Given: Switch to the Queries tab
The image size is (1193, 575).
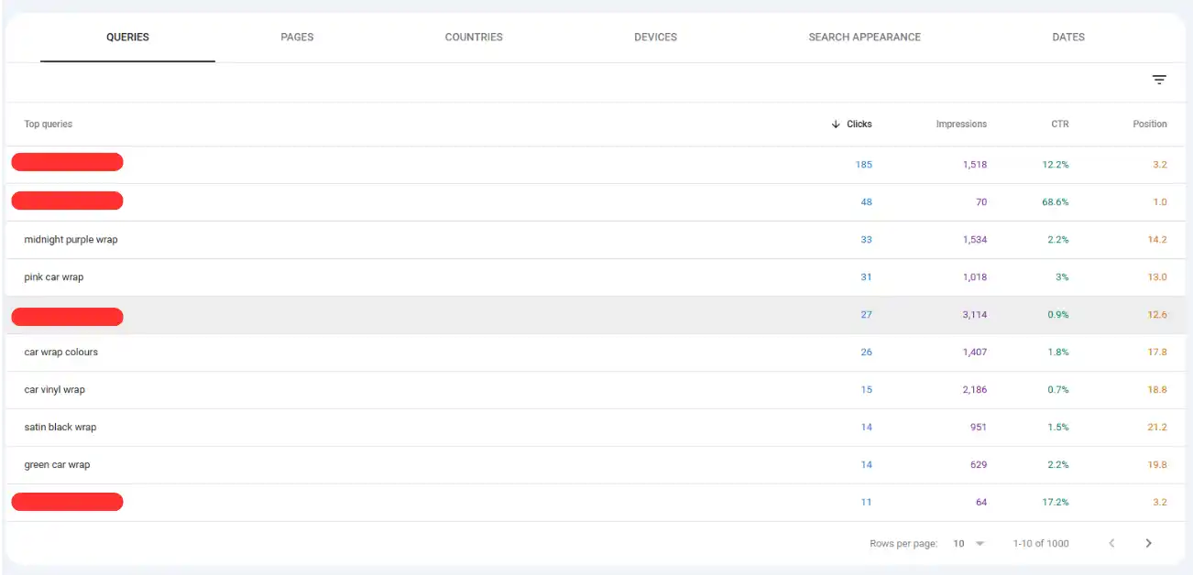Looking at the screenshot, I should tap(127, 38).
